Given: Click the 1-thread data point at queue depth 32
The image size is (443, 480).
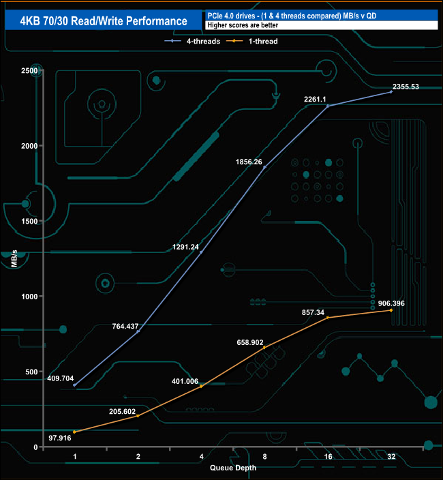Looking at the screenshot, I should 391,310.
